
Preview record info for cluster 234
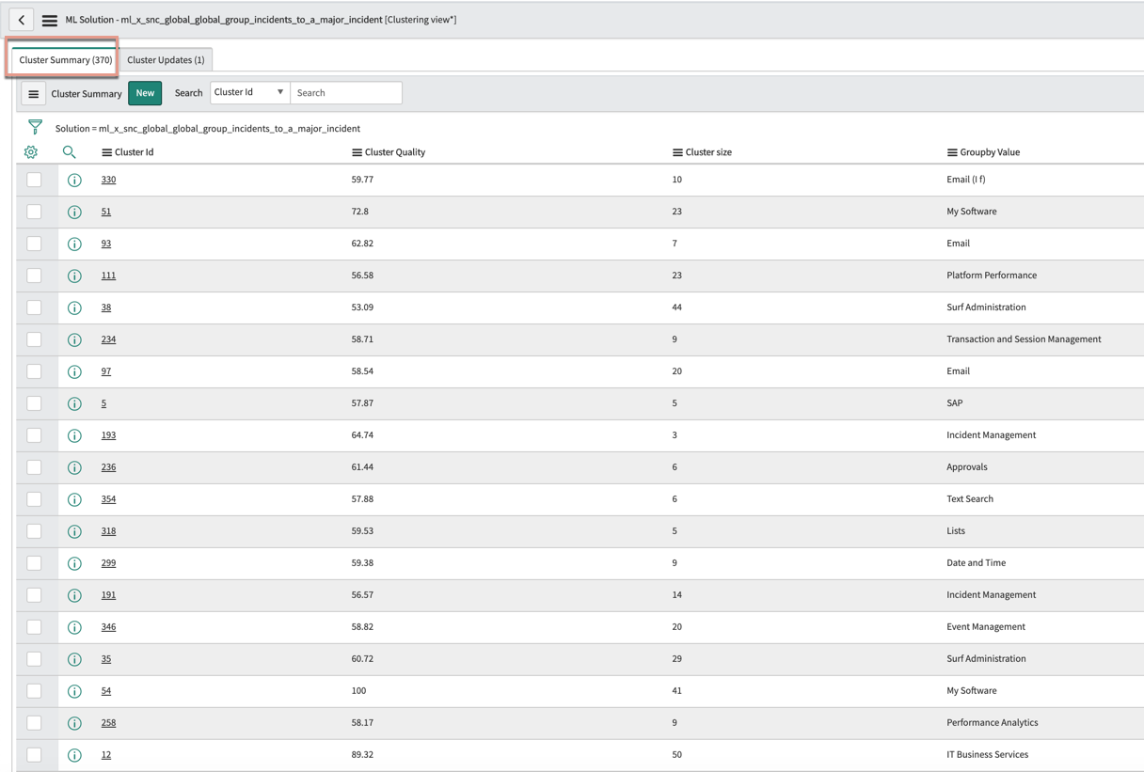tap(74, 339)
